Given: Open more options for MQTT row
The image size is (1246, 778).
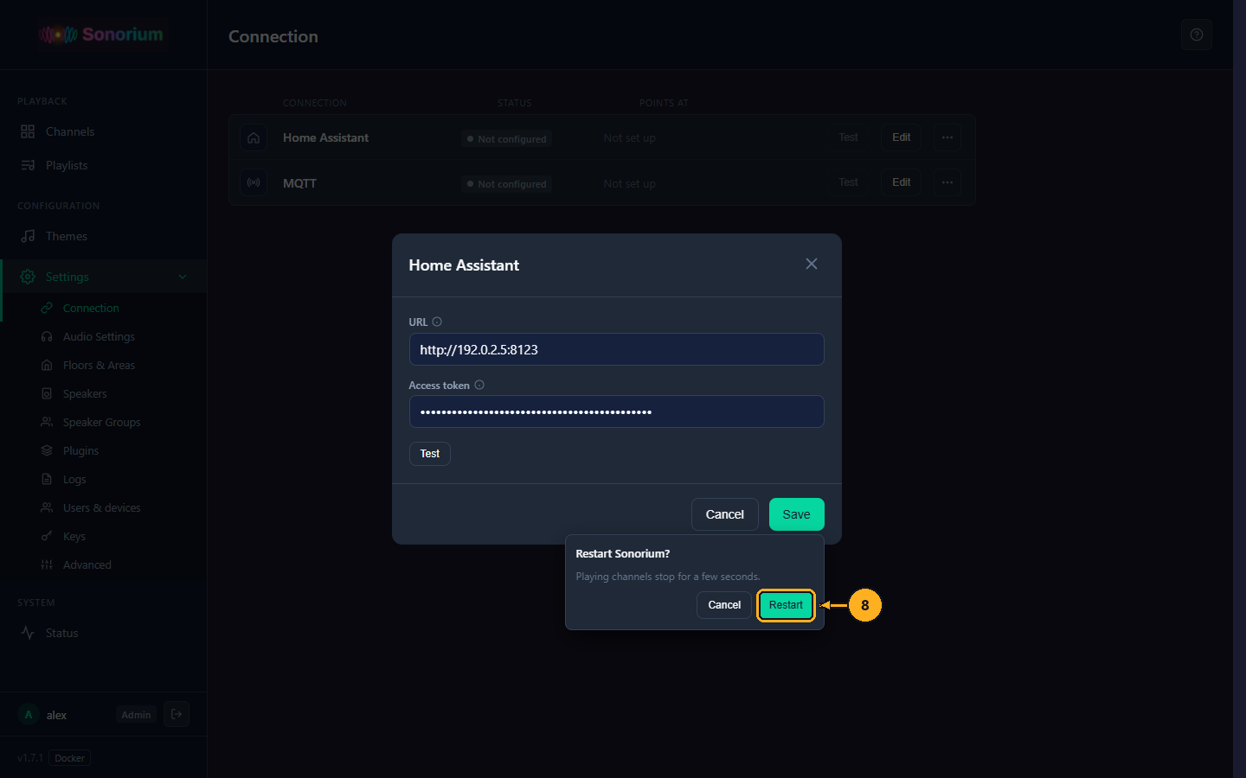Looking at the screenshot, I should coord(947,182).
